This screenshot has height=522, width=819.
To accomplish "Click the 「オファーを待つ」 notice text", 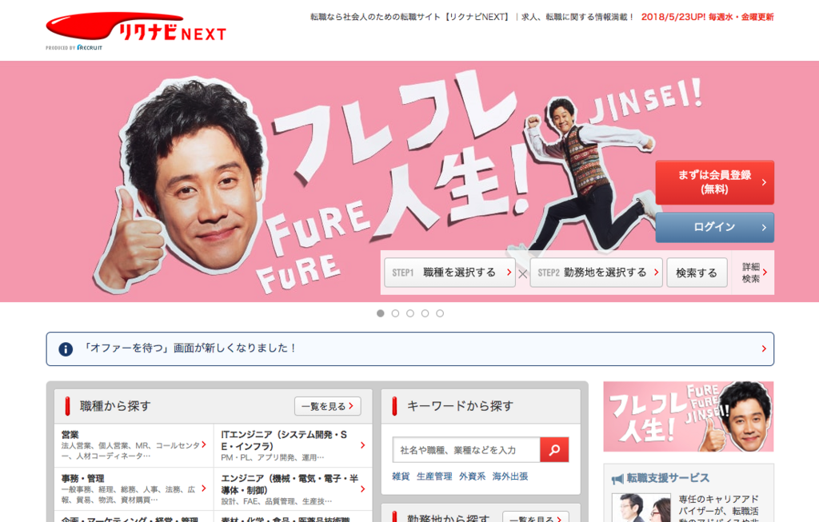I will point(190,349).
